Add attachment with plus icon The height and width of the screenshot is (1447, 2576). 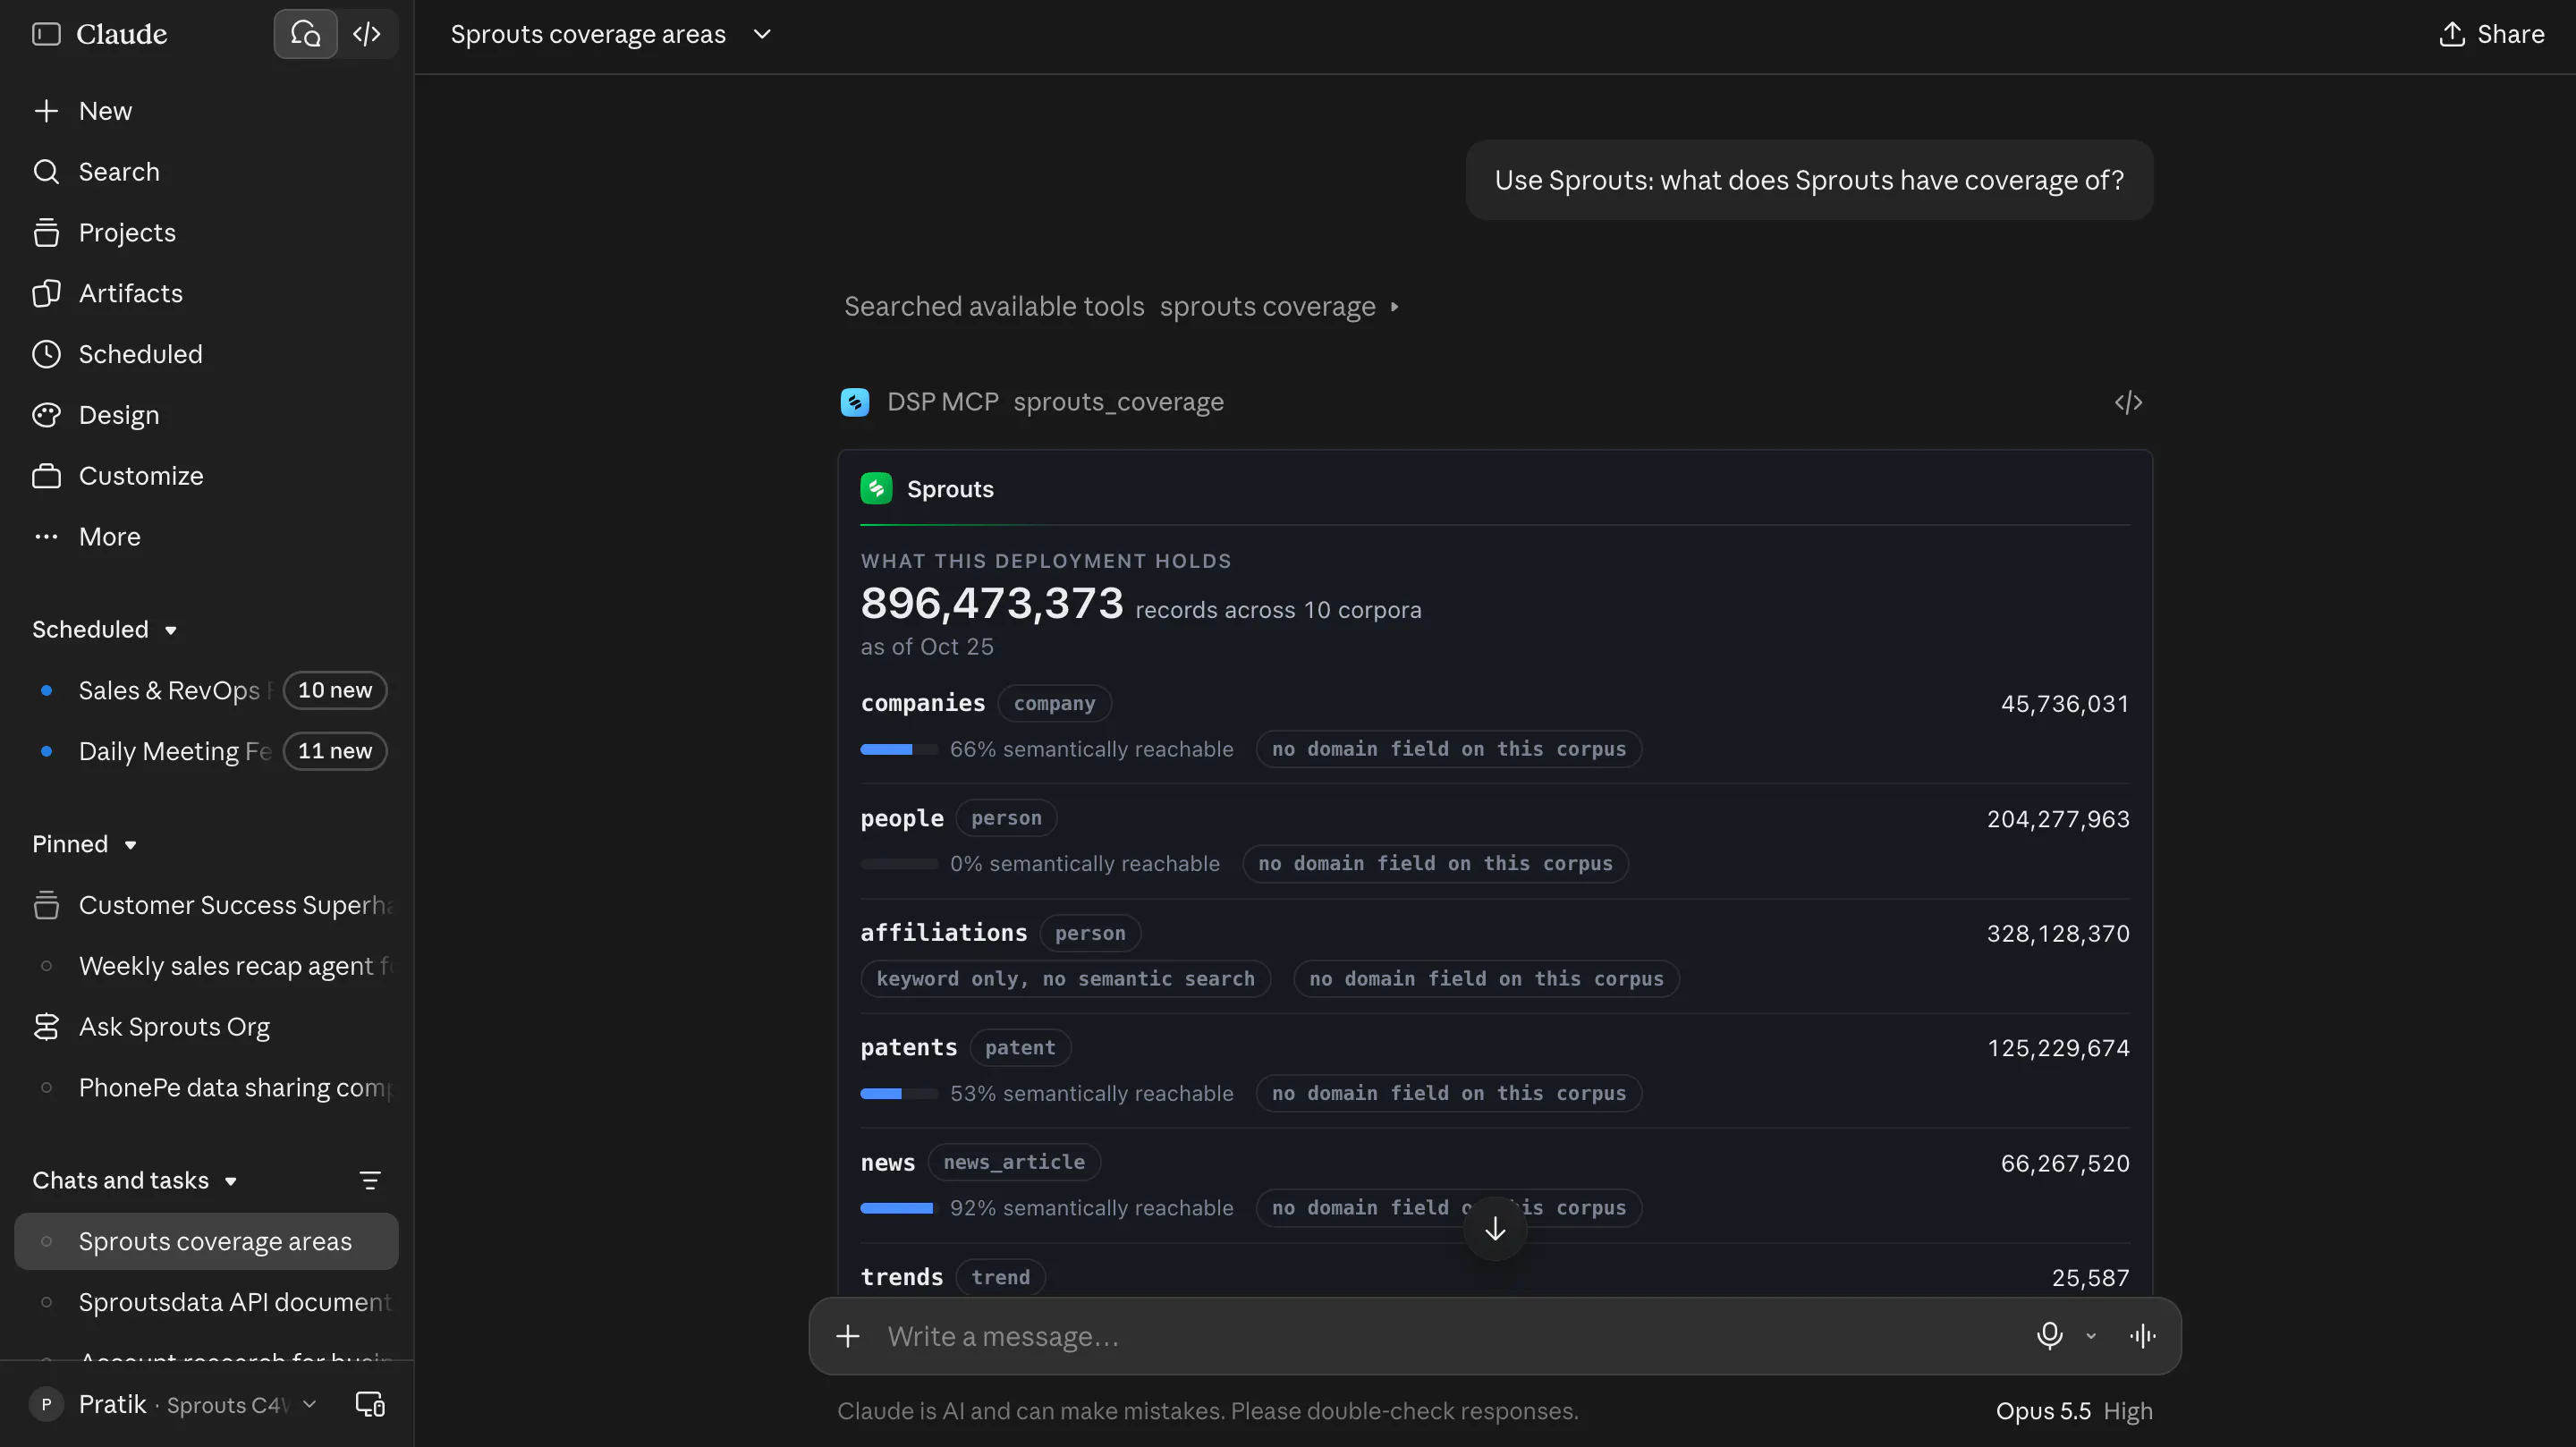point(848,1337)
